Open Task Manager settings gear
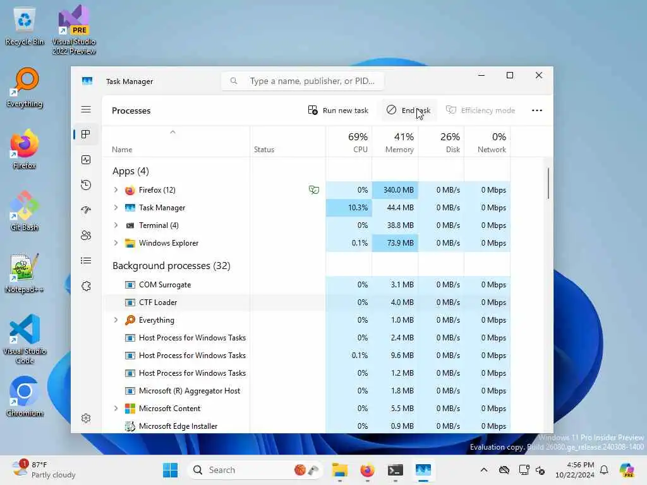The height and width of the screenshot is (485, 647). 86,418
